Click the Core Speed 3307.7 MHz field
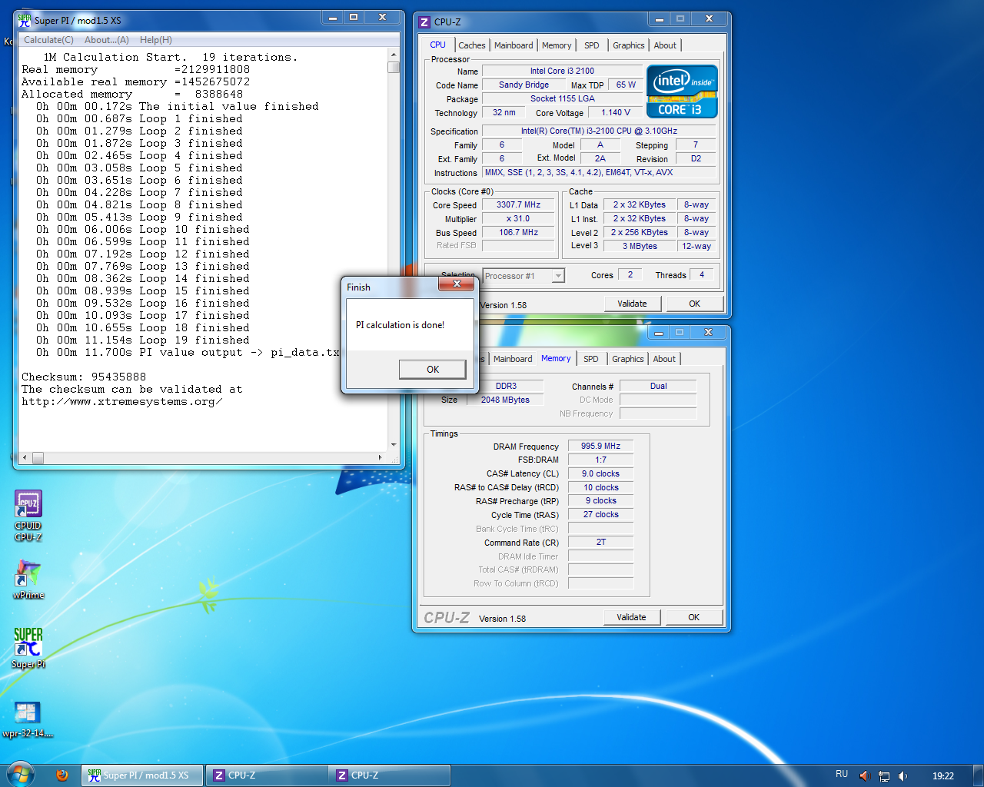 click(x=518, y=205)
